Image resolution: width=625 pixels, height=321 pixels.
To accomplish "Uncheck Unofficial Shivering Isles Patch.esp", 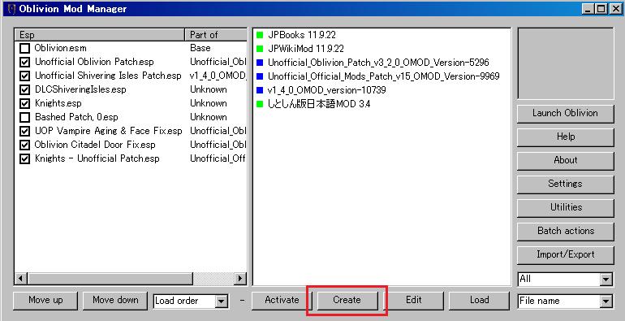I will pyautogui.click(x=24, y=76).
